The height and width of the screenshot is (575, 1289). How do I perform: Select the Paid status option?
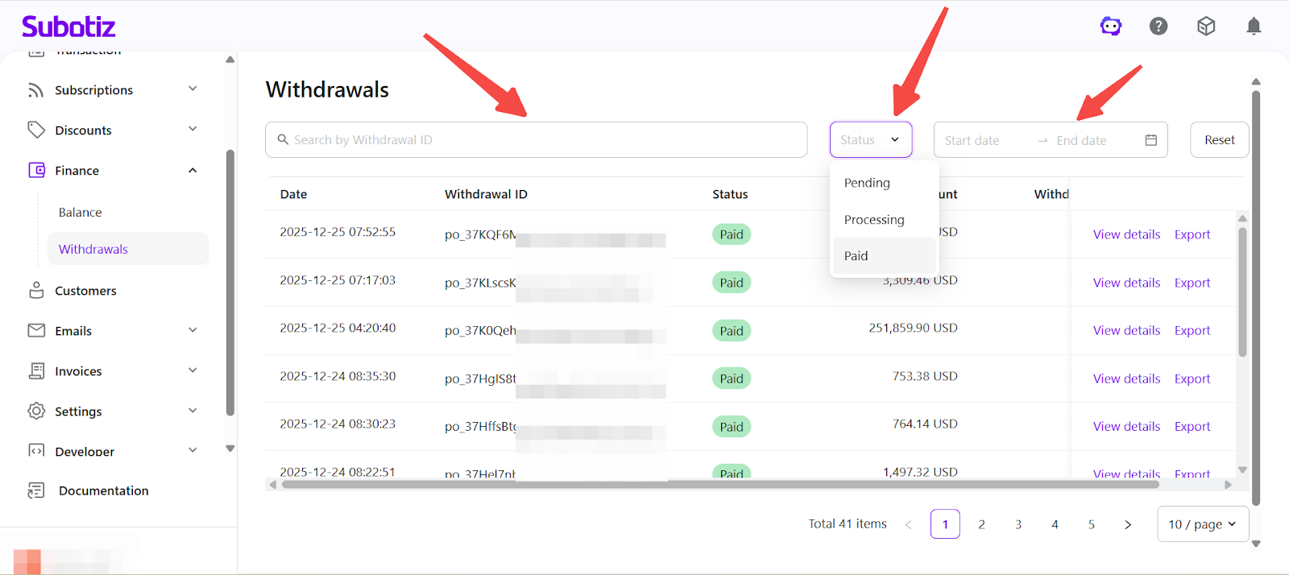856,256
